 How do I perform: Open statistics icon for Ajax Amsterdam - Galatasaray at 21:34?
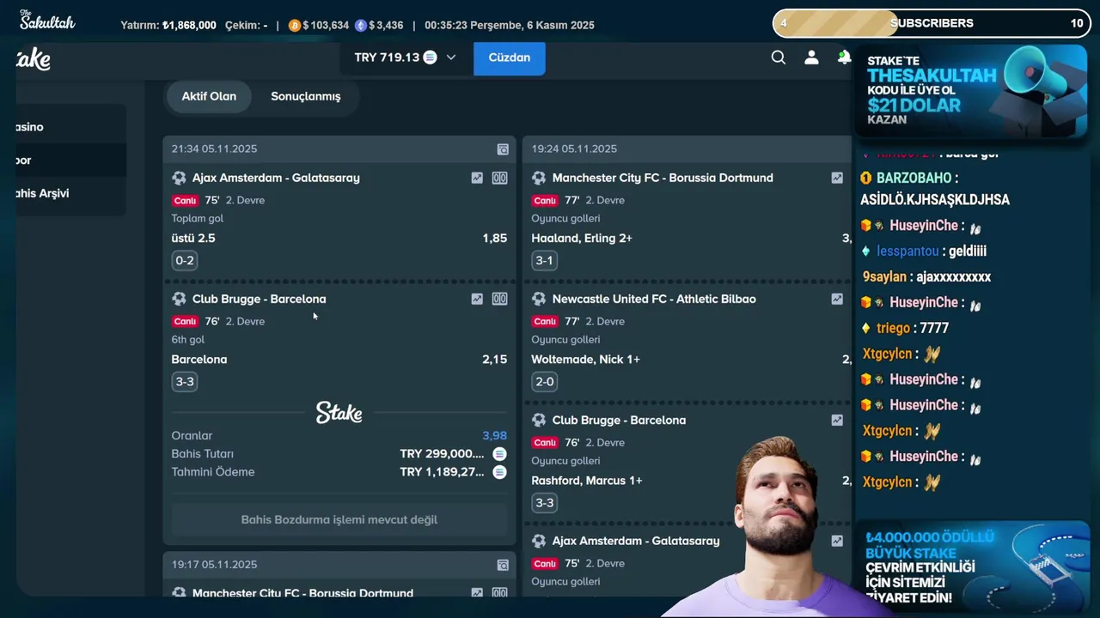[x=477, y=178]
